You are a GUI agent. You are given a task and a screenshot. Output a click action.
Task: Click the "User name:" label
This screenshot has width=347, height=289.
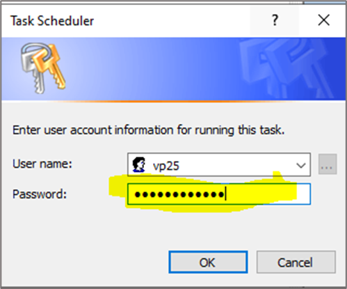(x=42, y=164)
